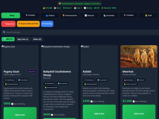Click the Reset Zoo button
The image size is (159, 119).
[x=9, y=24]
